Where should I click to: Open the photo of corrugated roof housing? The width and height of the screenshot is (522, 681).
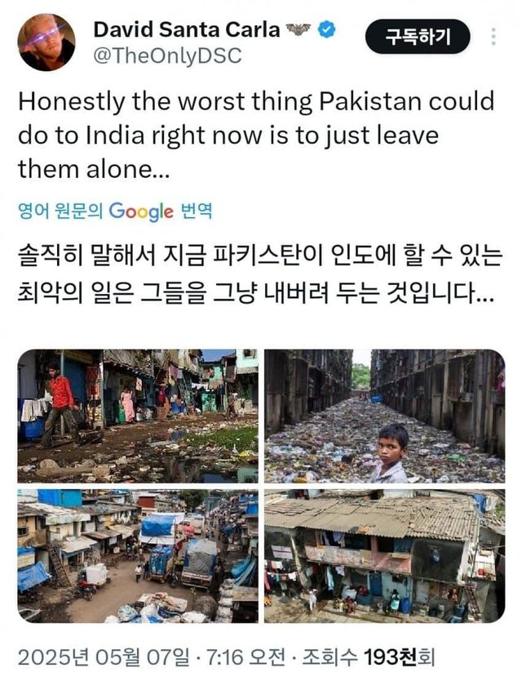tap(384, 556)
